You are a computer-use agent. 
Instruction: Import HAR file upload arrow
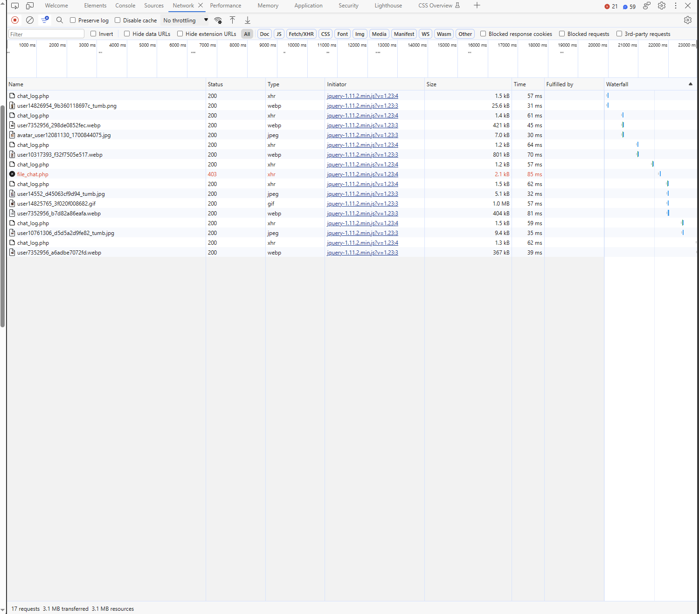(x=232, y=20)
